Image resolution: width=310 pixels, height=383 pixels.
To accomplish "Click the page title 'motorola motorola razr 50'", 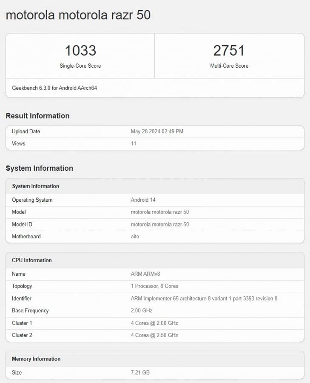I will (x=78, y=15).
